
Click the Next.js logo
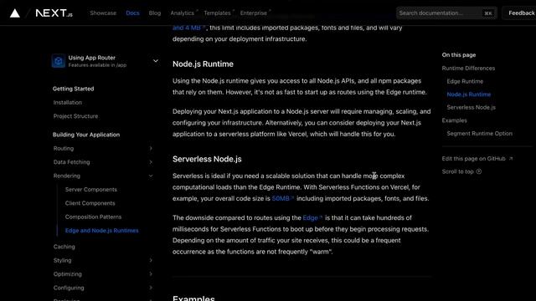54,13
